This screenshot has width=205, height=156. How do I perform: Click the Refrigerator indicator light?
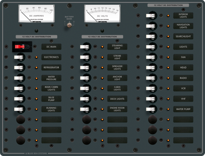click(x=36, y=68)
